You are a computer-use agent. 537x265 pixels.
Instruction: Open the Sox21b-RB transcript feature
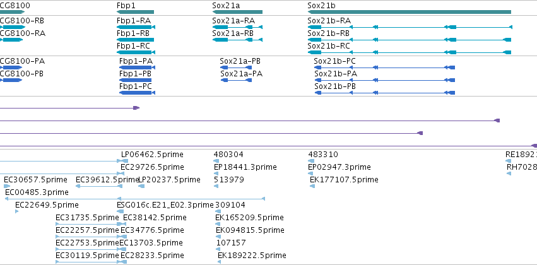[410, 40]
